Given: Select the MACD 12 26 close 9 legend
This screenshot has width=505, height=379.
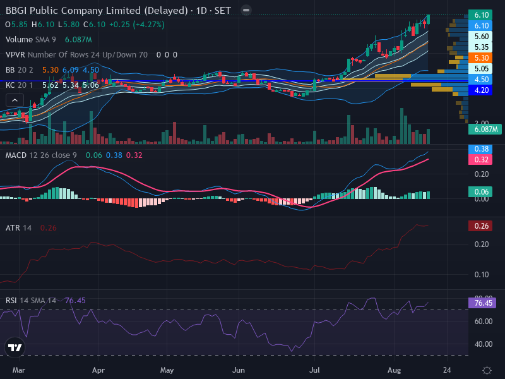Looking at the screenshot, I should click(x=41, y=155).
